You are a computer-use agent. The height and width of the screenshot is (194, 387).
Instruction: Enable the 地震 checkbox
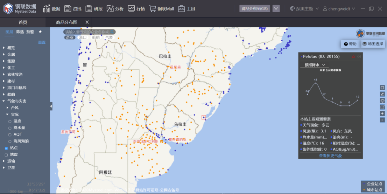6,155
